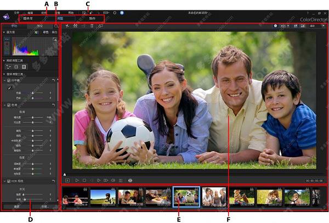Toggle the tone section checkbox

click(9, 105)
